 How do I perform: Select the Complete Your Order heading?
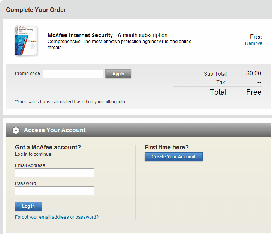[x=36, y=10]
